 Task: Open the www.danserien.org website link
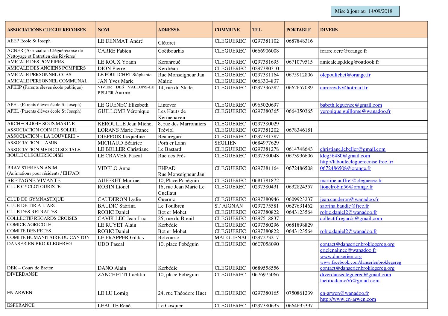341,257
